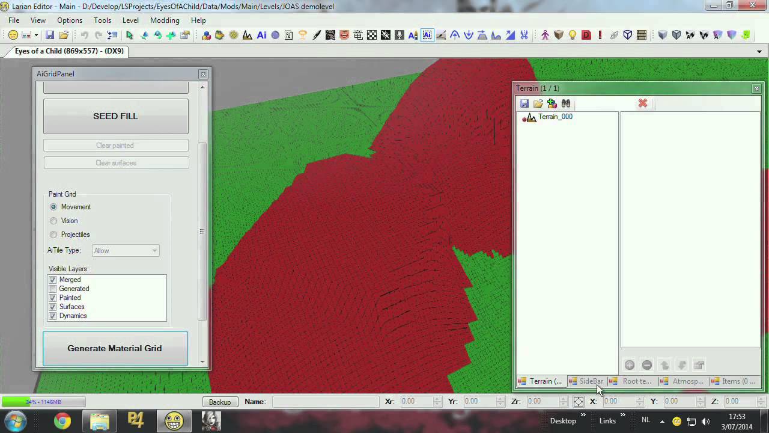Click the blue Ai toolbar icon
The height and width of the screenshot is (433, 769).
pos(261,35)
